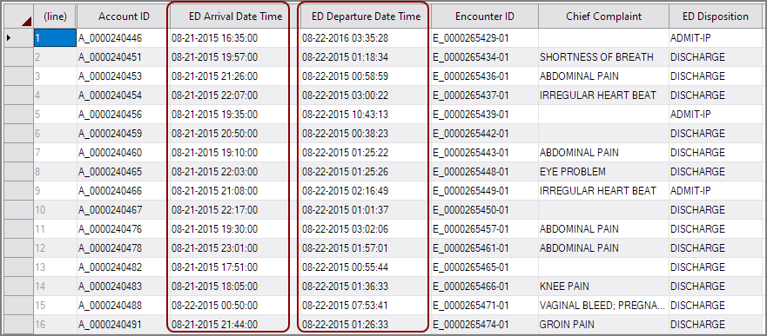
Task: Select account cell A_0000240467
Action: 124,210
